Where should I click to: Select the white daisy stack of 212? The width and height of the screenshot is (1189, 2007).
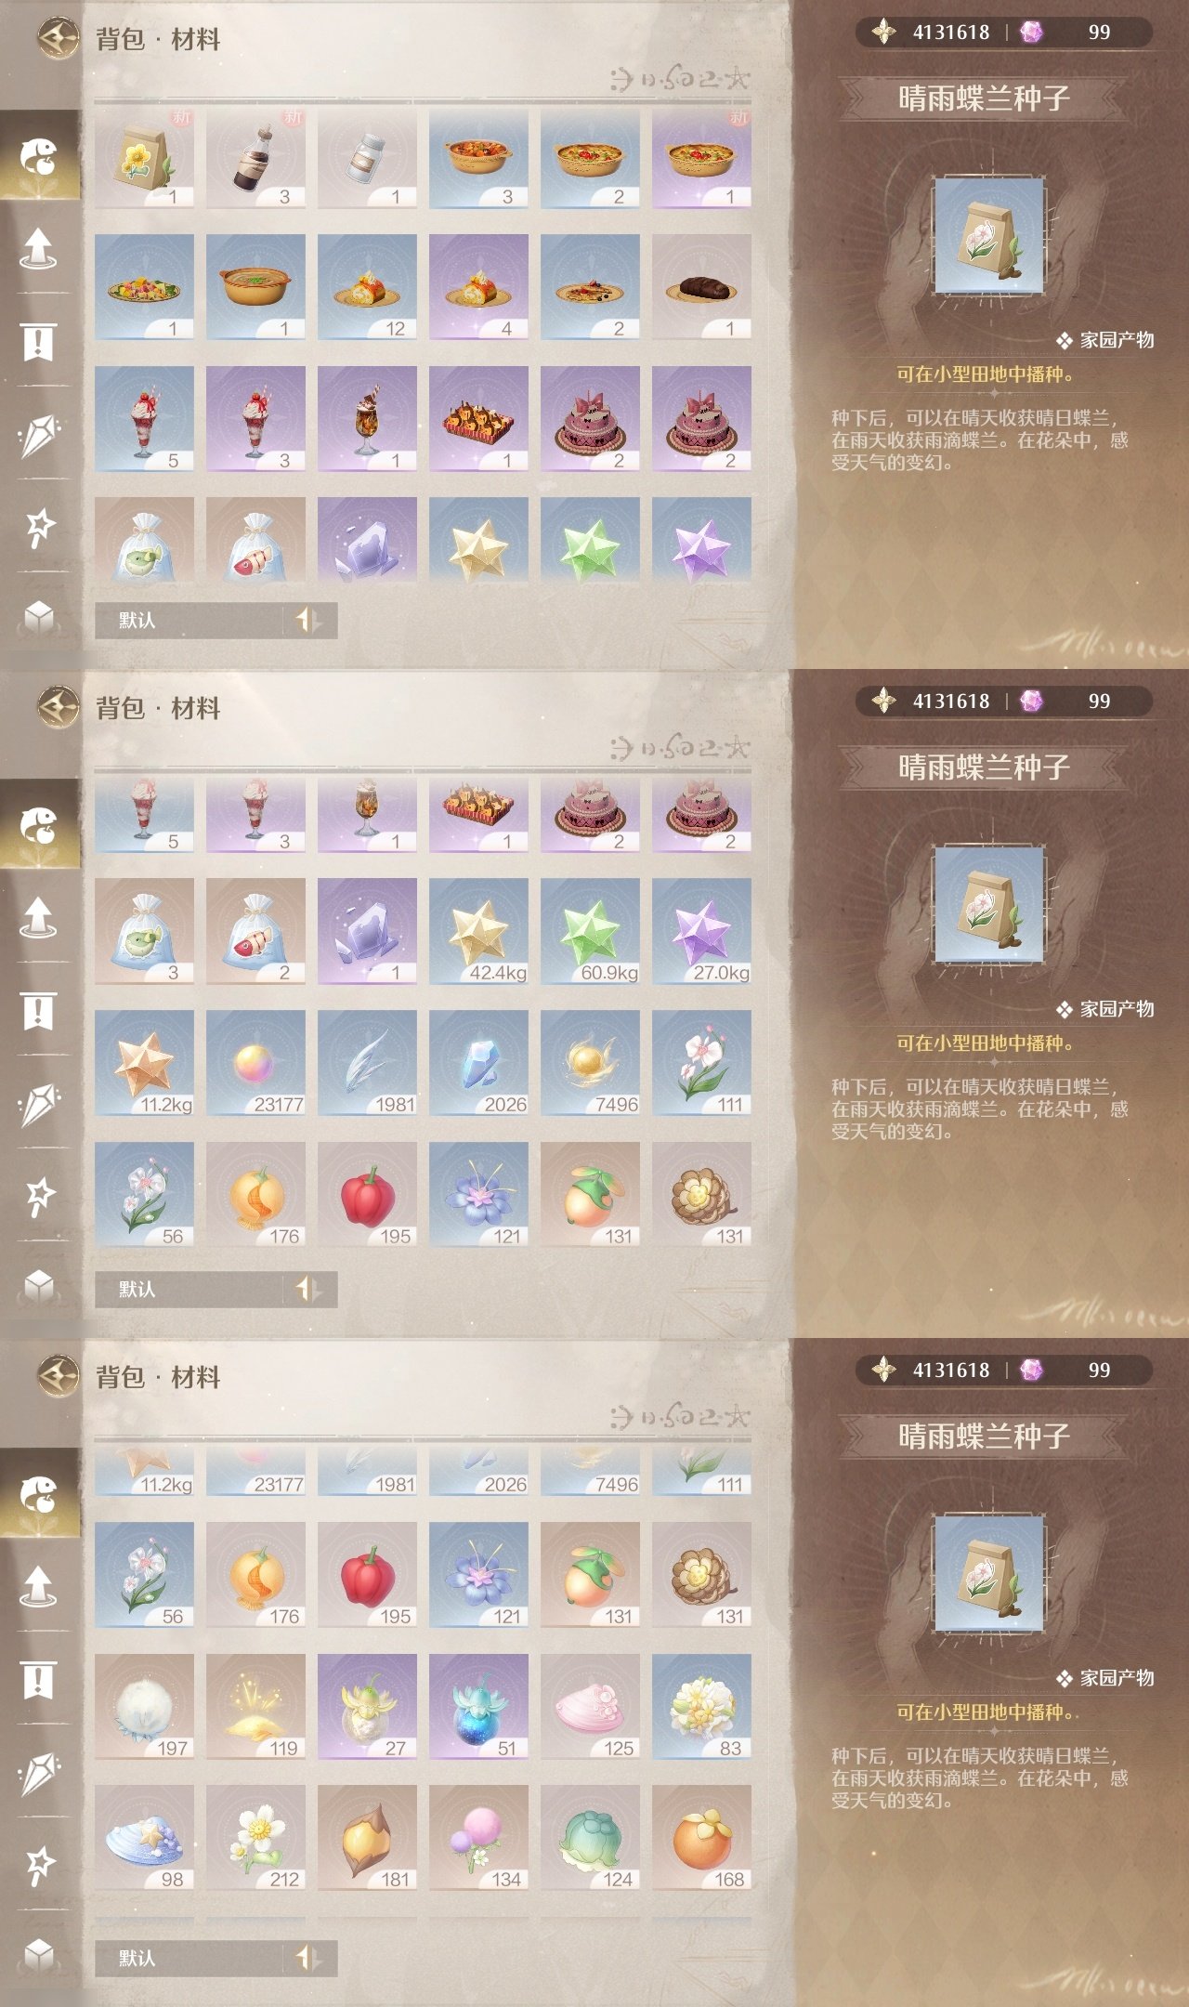255,1837
